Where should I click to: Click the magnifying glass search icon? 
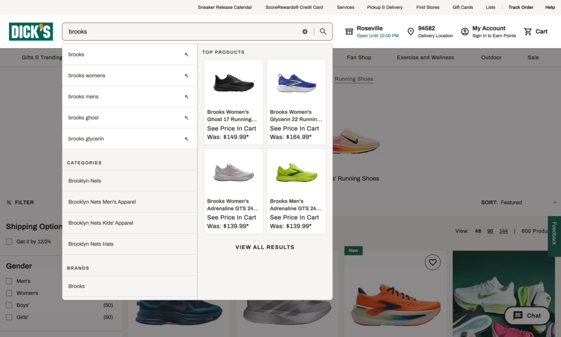point(323,31)
